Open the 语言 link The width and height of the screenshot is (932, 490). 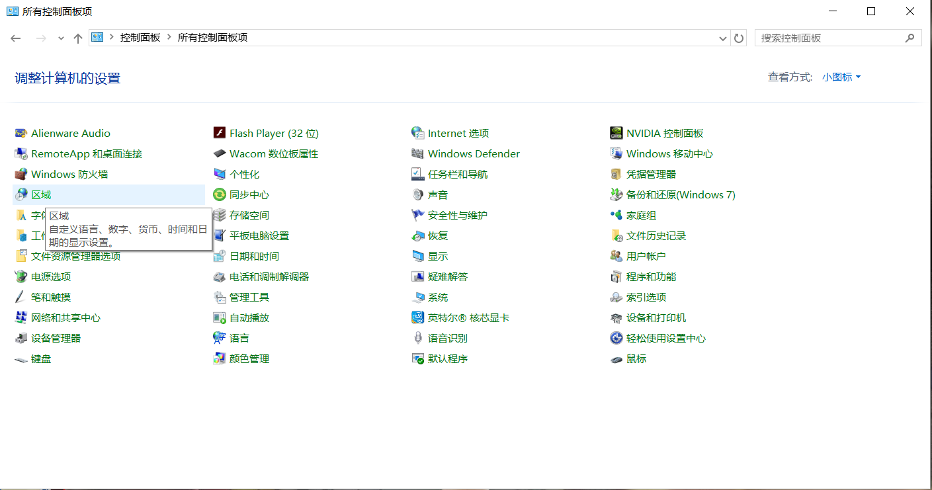(x=239, y=338)
